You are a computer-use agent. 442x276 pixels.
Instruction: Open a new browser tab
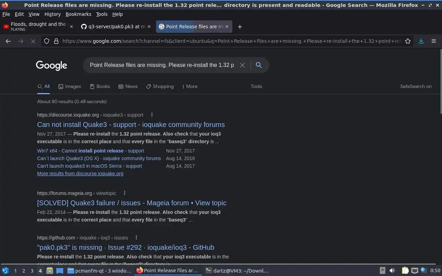[240, 27]
